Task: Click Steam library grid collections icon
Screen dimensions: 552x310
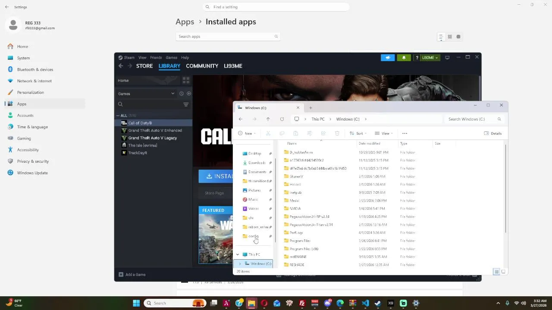Action: pyautogui.click(x=186, y=80)
